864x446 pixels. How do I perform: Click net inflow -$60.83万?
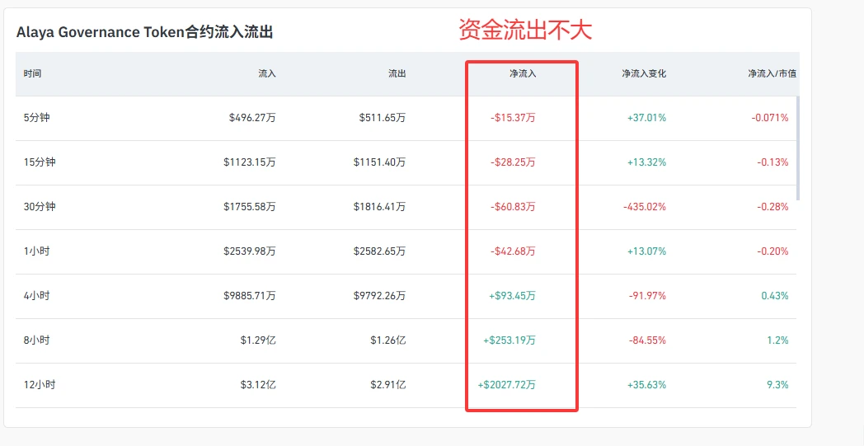click(x=513, y=207)
